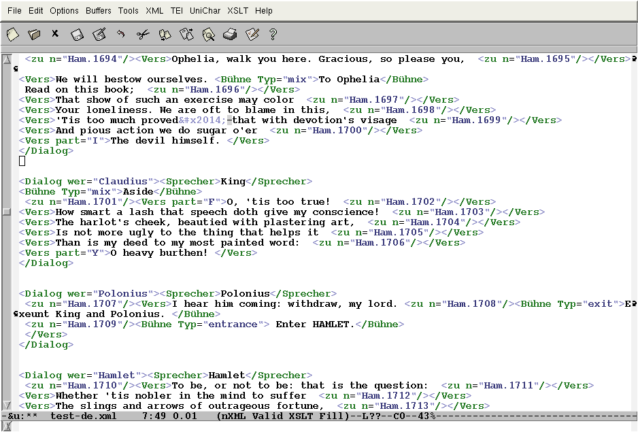Open search with magnifier icon

click(208, 33)
